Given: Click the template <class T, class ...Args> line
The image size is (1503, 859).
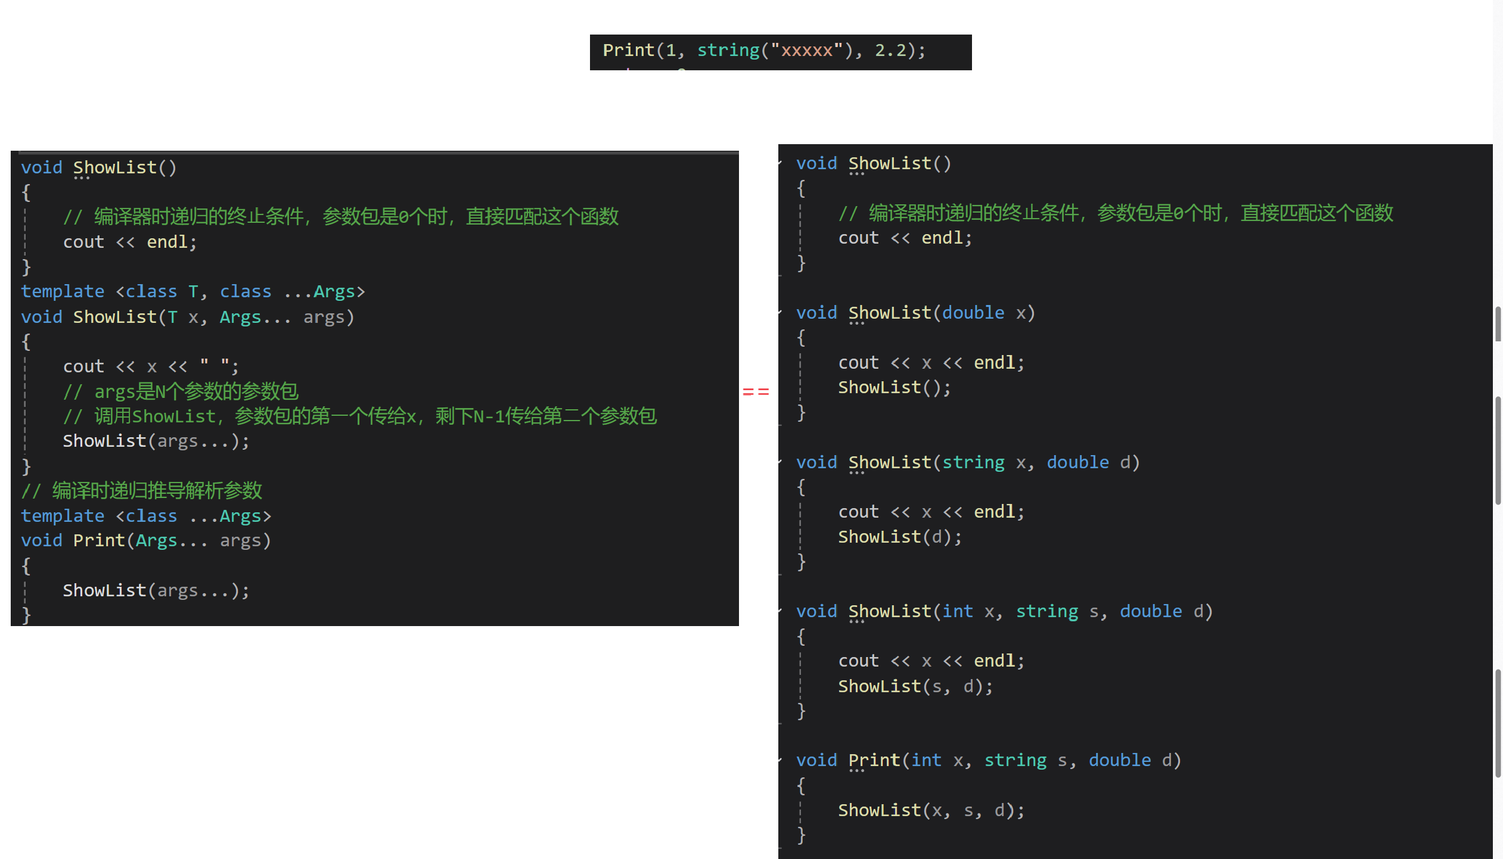Looking at the screenshot, I should click(192, 291).
